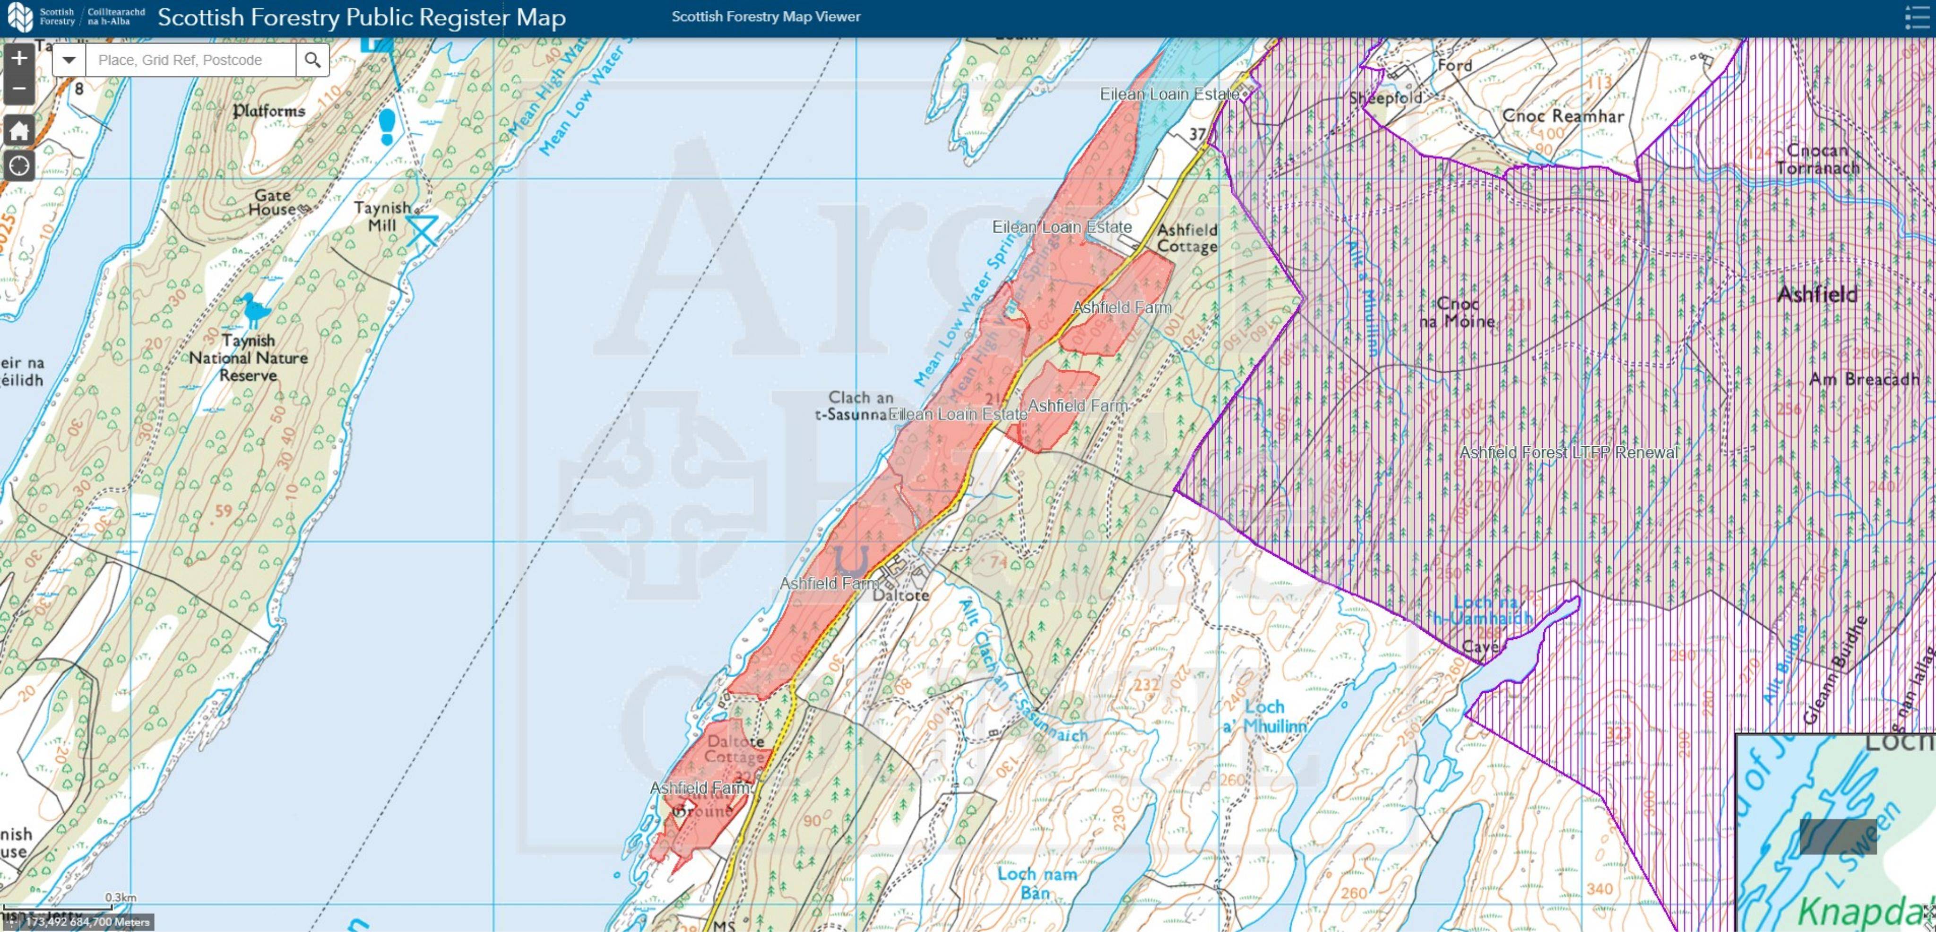Click 'Sheepfold' map label

tap(1385, 98)
